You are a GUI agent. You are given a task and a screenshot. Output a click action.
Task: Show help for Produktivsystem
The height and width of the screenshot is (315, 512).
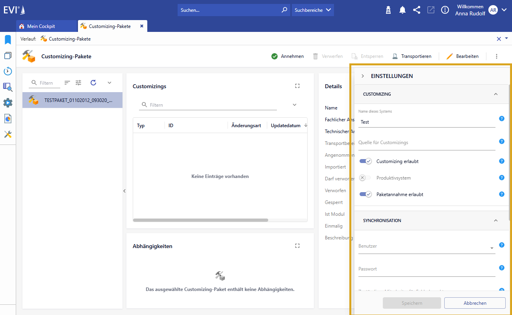502,178
